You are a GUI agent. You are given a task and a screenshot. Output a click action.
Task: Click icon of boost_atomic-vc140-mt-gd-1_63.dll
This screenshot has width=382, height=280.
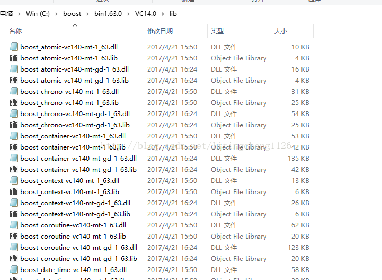tap(14, 69)
